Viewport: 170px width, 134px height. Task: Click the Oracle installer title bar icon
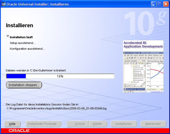click(x=3, y=4)
